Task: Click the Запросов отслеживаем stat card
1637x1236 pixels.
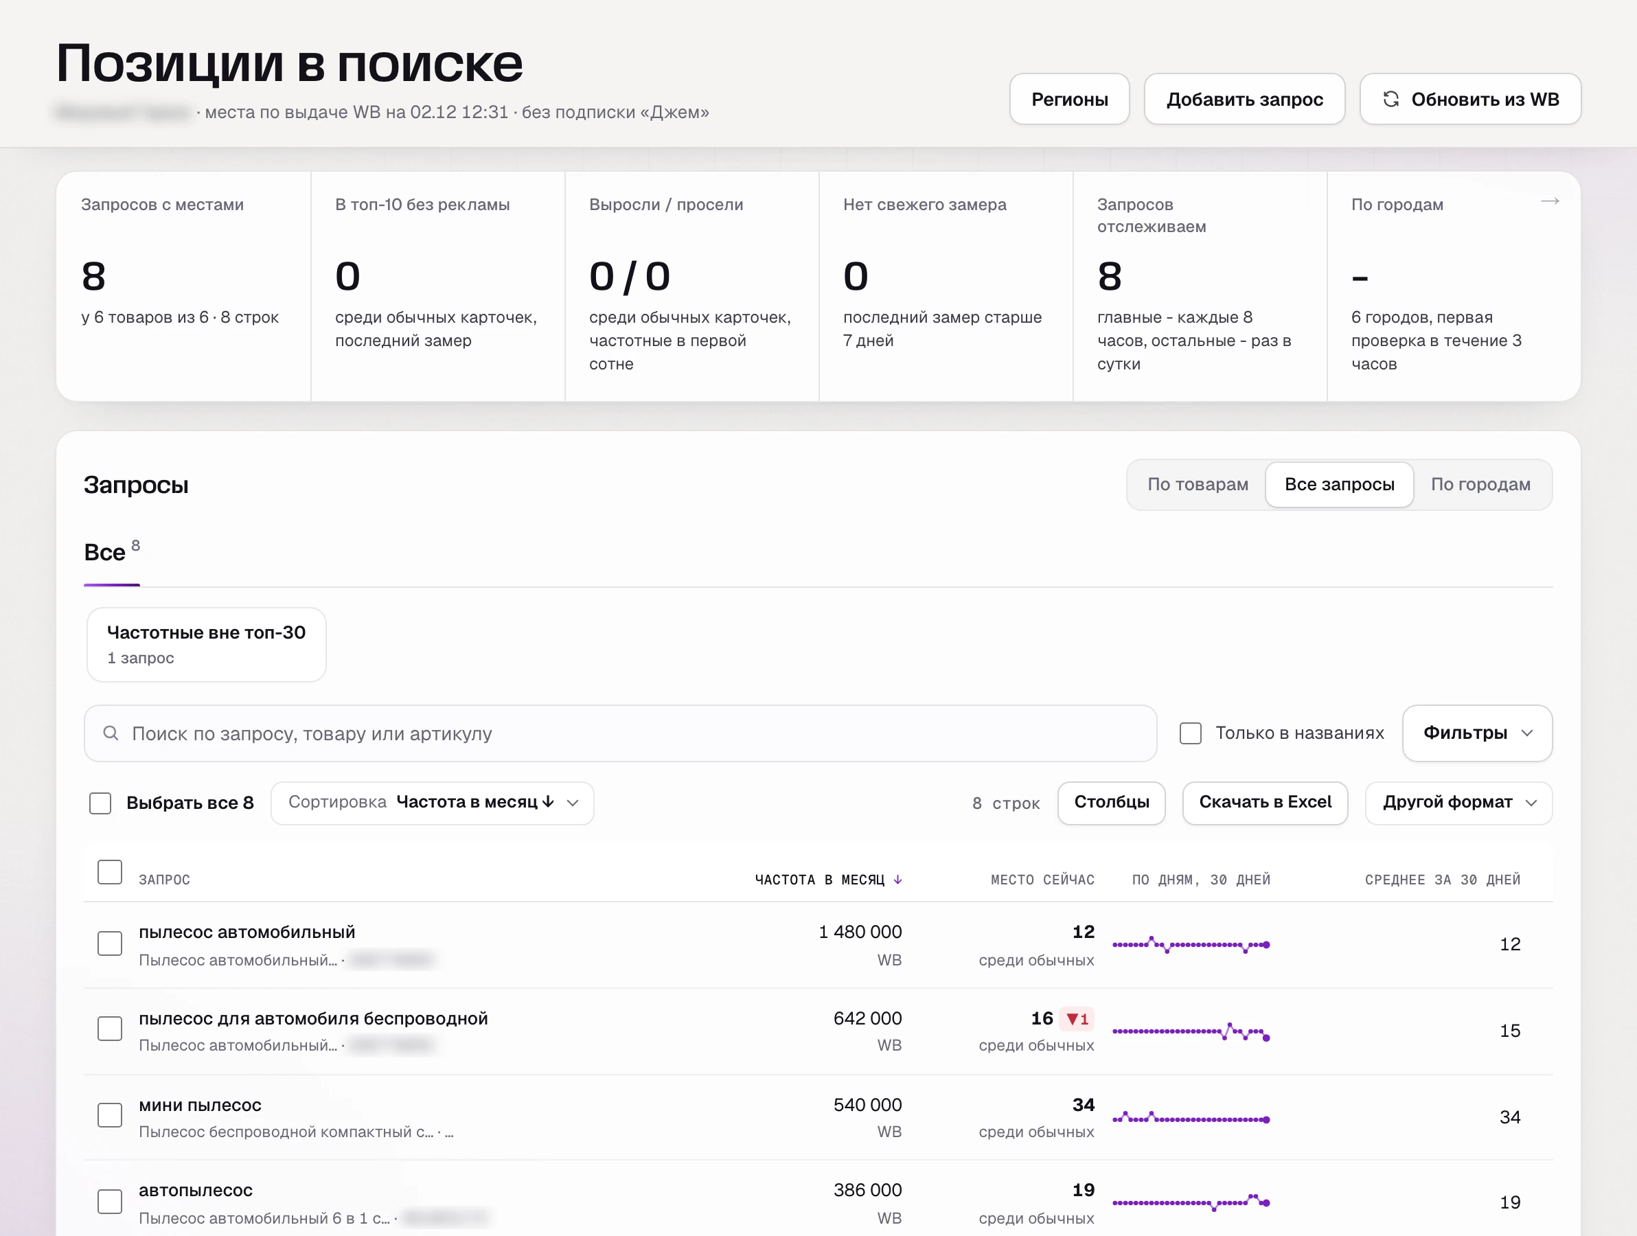Action: click(1200, 286)
